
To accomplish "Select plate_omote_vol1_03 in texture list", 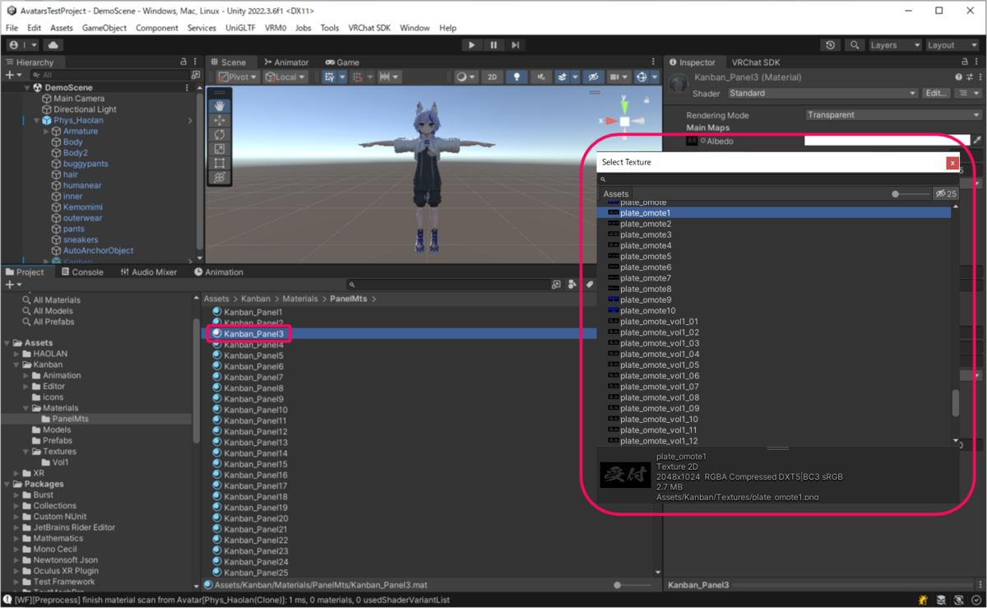I will click(660, 343).
